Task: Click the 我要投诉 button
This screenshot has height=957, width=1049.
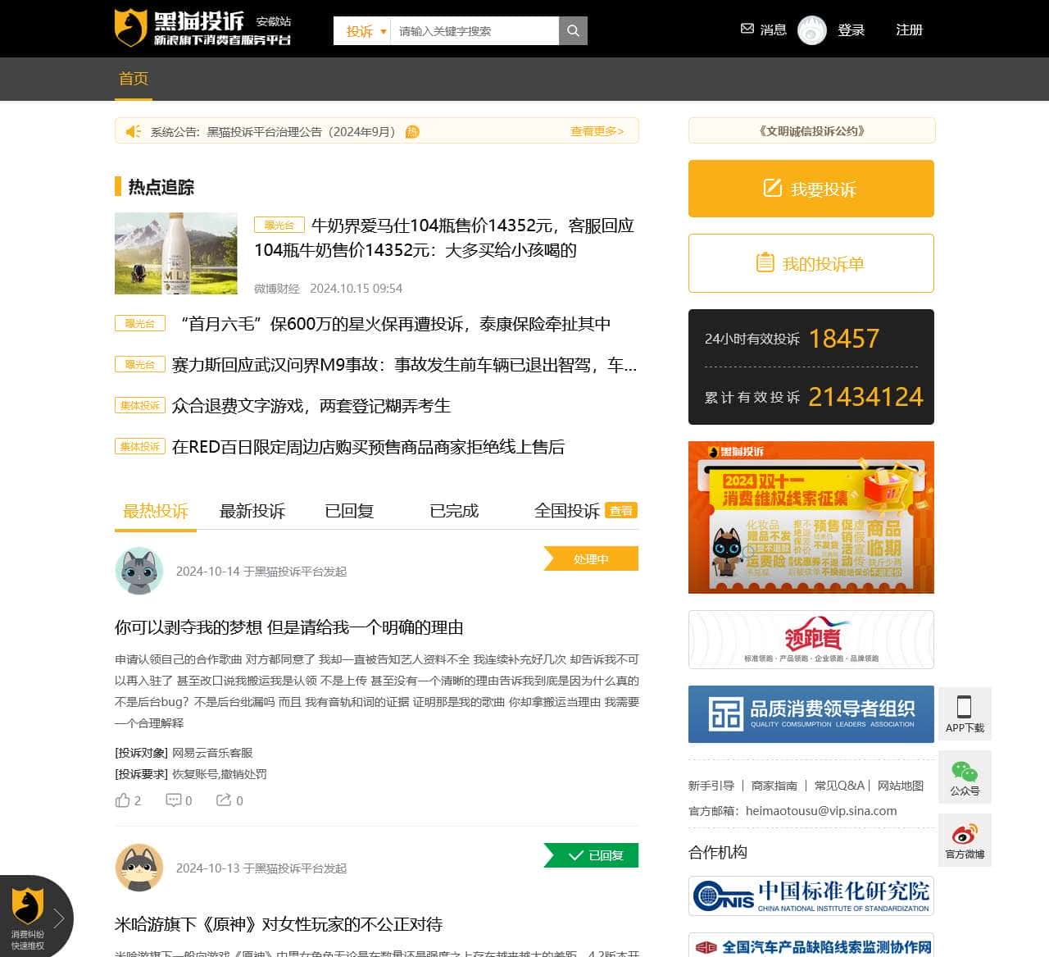Action: 811,189
